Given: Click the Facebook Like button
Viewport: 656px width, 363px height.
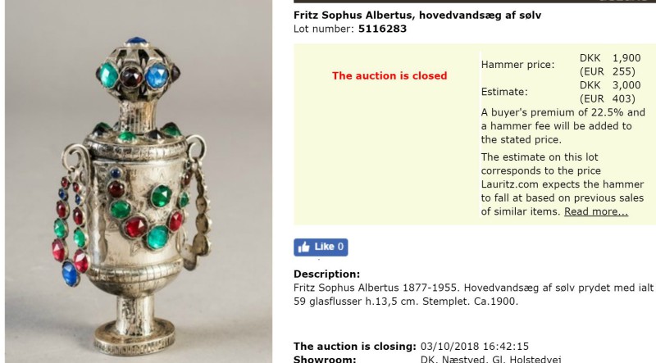Looking at the screenshot, I should (321, 247).
